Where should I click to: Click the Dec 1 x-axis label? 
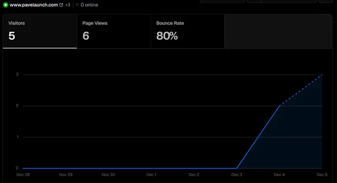151,175
